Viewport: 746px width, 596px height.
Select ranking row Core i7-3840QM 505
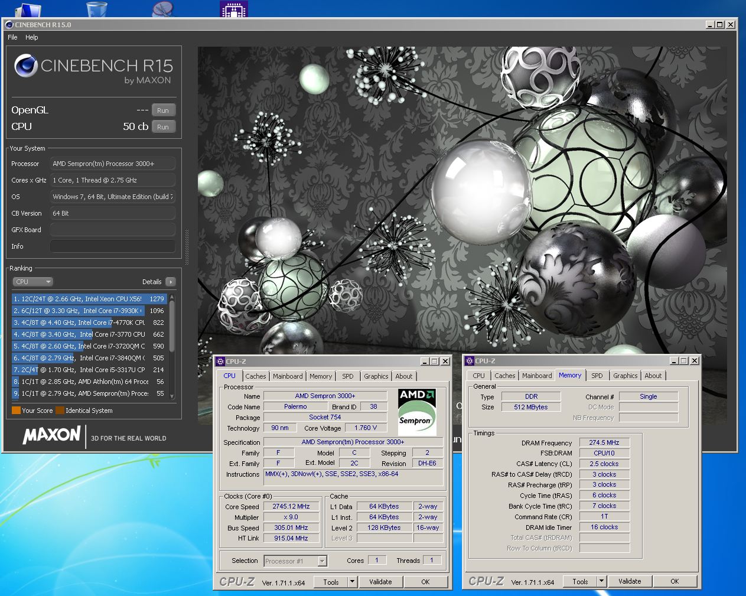pyautogui.click(x=89, y=358)
